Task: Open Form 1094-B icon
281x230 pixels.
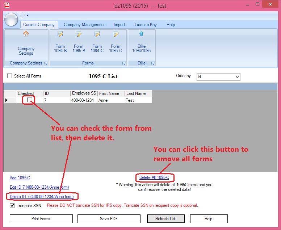Action: coord(60,34)
